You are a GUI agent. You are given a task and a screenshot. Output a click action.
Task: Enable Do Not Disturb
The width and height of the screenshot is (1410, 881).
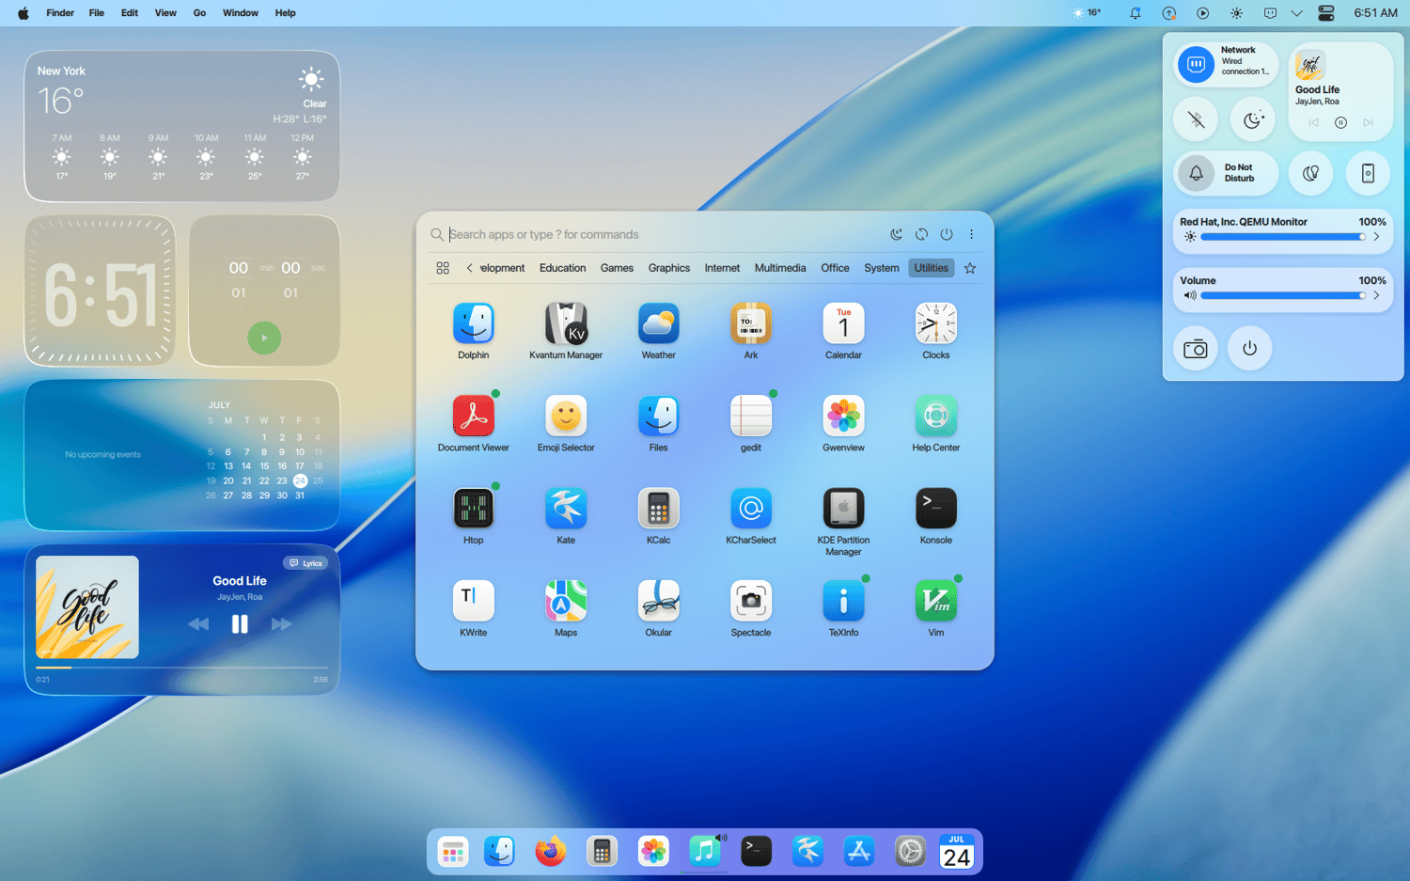1196,173
